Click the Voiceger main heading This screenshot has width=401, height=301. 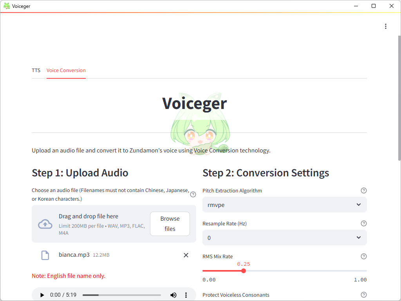(x=194, y=103)
